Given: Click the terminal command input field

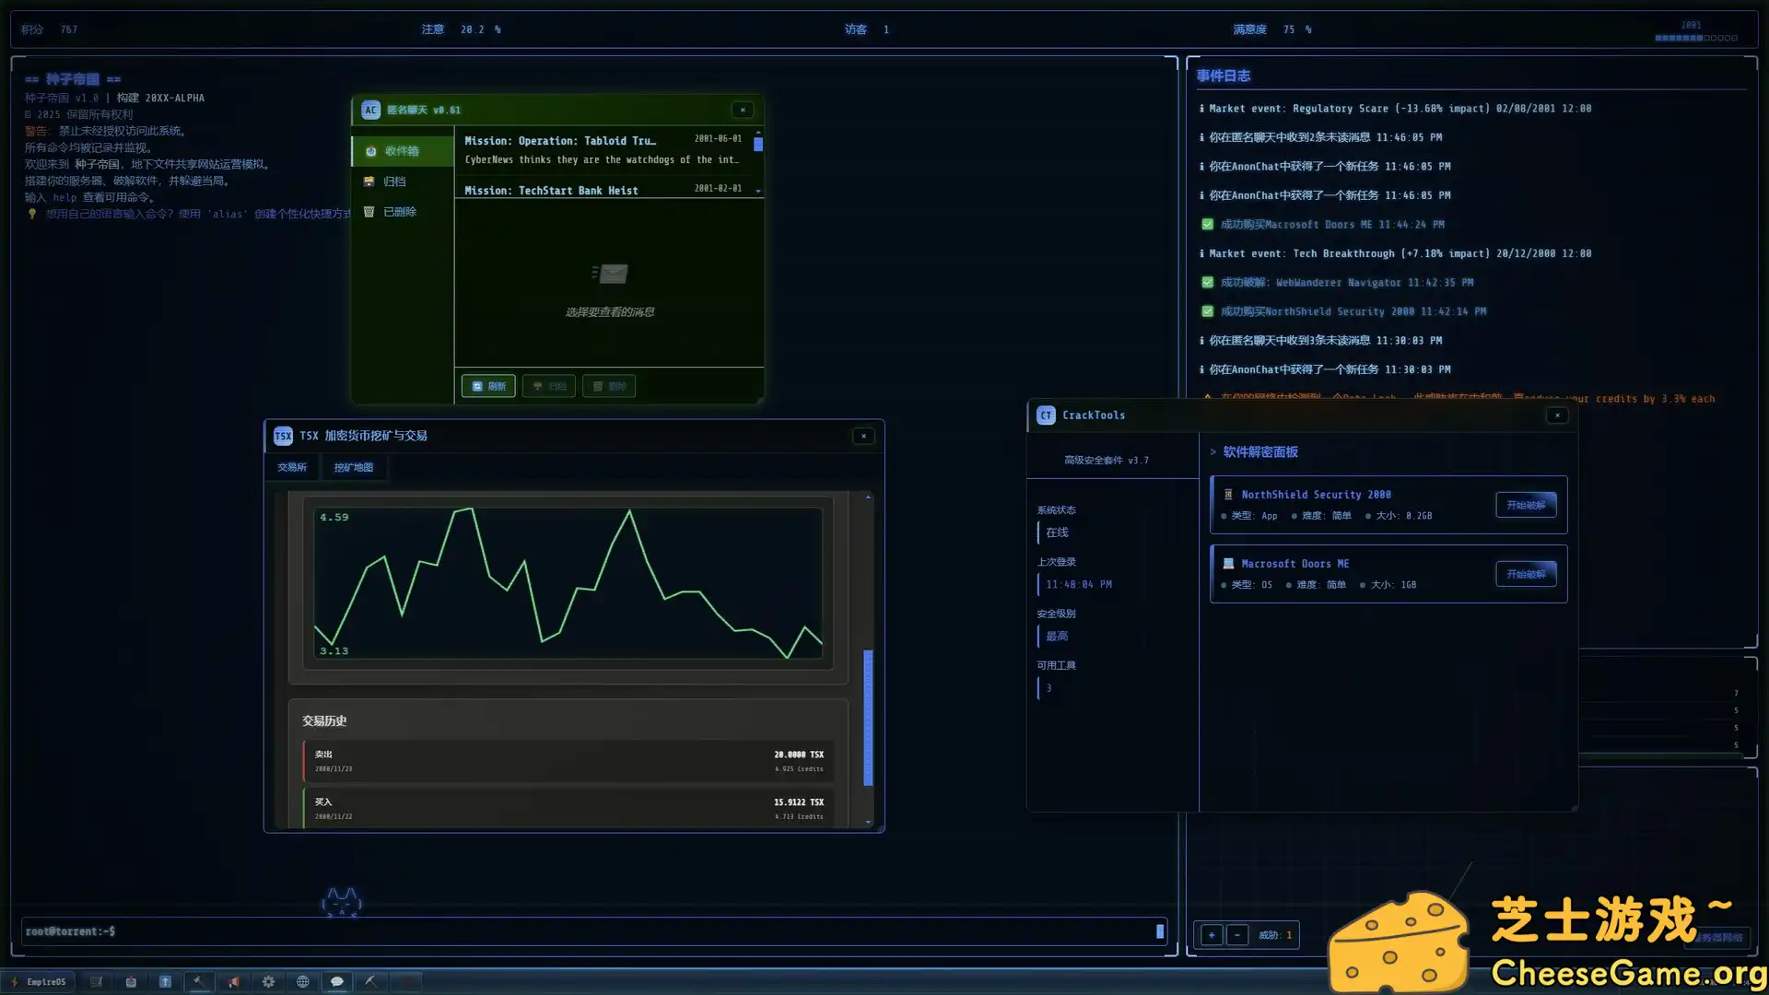Looking at the screenshot, I should coord(590,931).
